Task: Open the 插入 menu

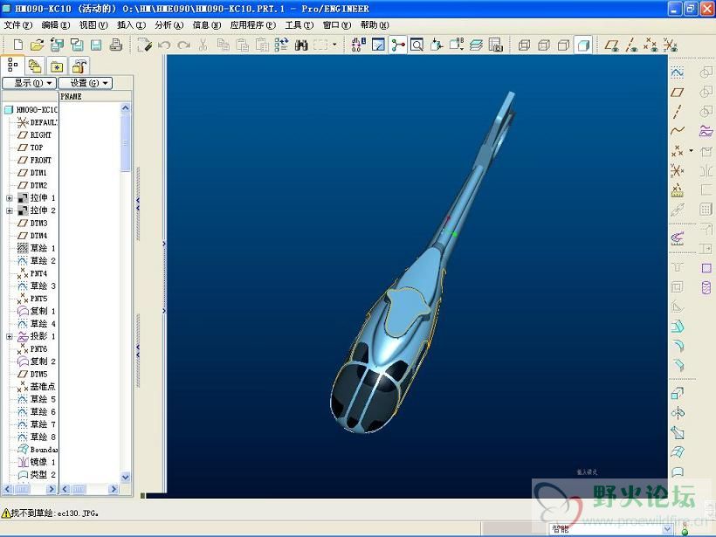Action: [132, 25]
